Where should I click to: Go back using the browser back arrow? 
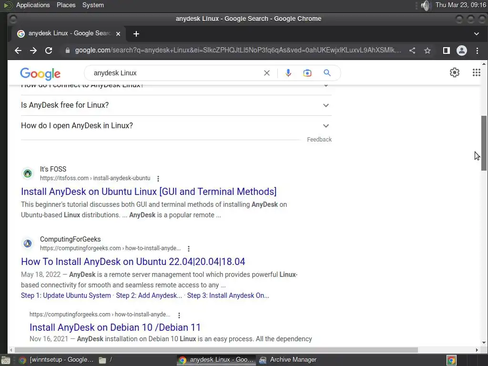coord(18,51)
